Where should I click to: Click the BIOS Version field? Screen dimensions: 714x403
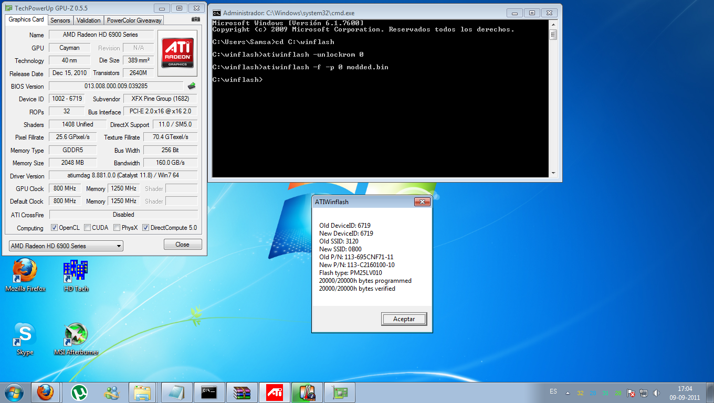coord(116,86)
